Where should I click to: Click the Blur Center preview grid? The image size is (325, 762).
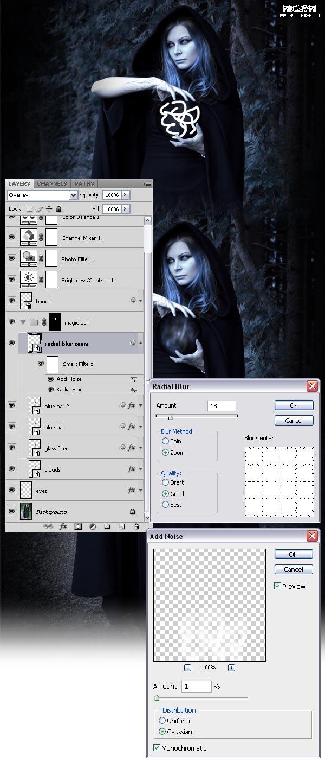[x=279, y=482]
